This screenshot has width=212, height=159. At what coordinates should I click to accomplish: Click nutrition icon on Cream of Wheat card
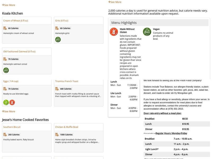(x=5, y=28)
